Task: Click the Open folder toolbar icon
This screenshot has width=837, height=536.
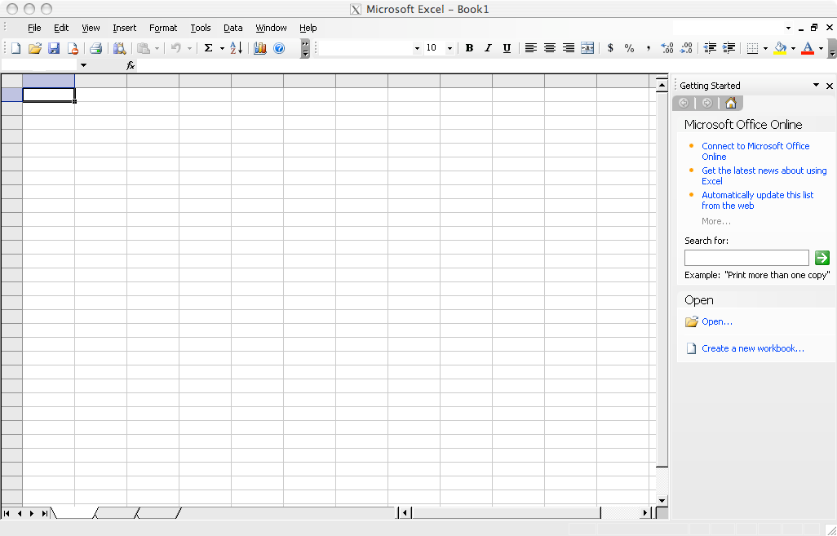Action: coord(35,48)
